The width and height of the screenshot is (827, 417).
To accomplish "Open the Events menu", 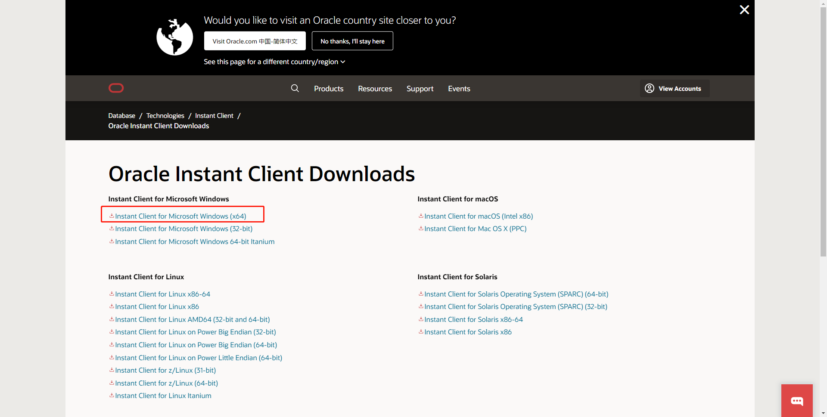I will coord(459,89).
